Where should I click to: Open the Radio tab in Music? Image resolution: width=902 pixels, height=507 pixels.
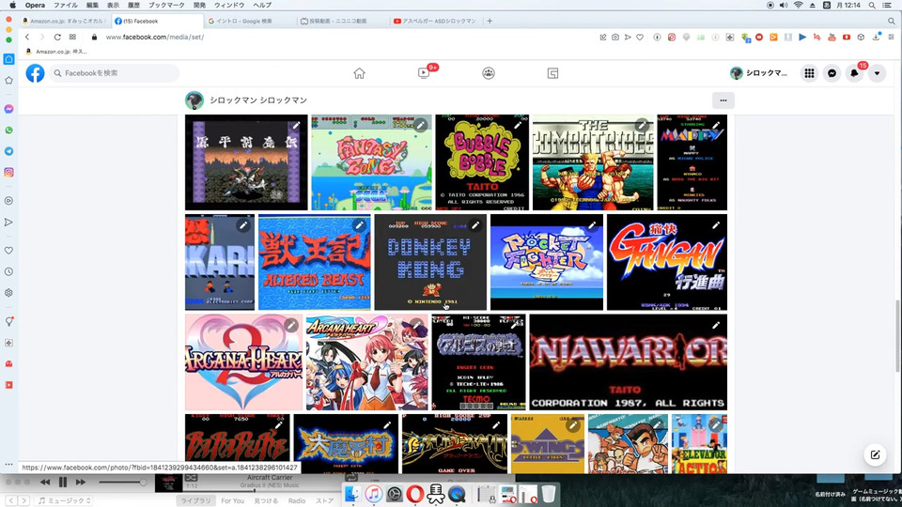[x=297, y=500]
